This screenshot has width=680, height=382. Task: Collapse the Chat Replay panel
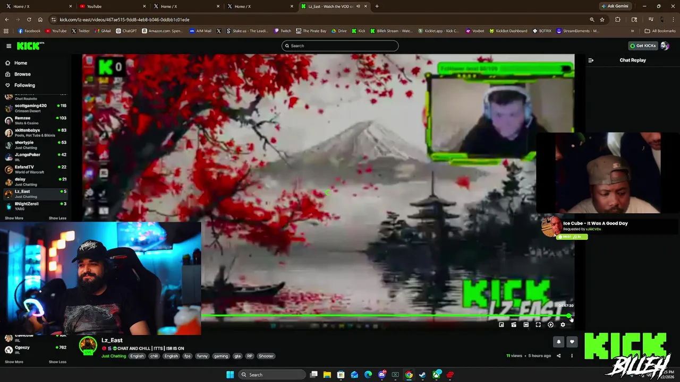tap(591, 60)
